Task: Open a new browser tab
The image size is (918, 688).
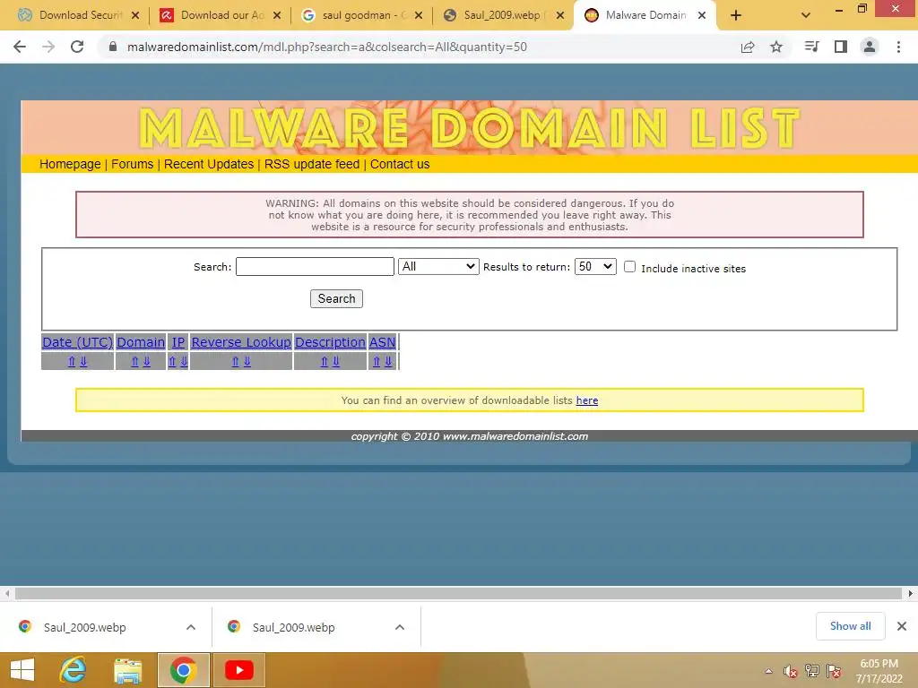Action: click(x=736, y=16)
